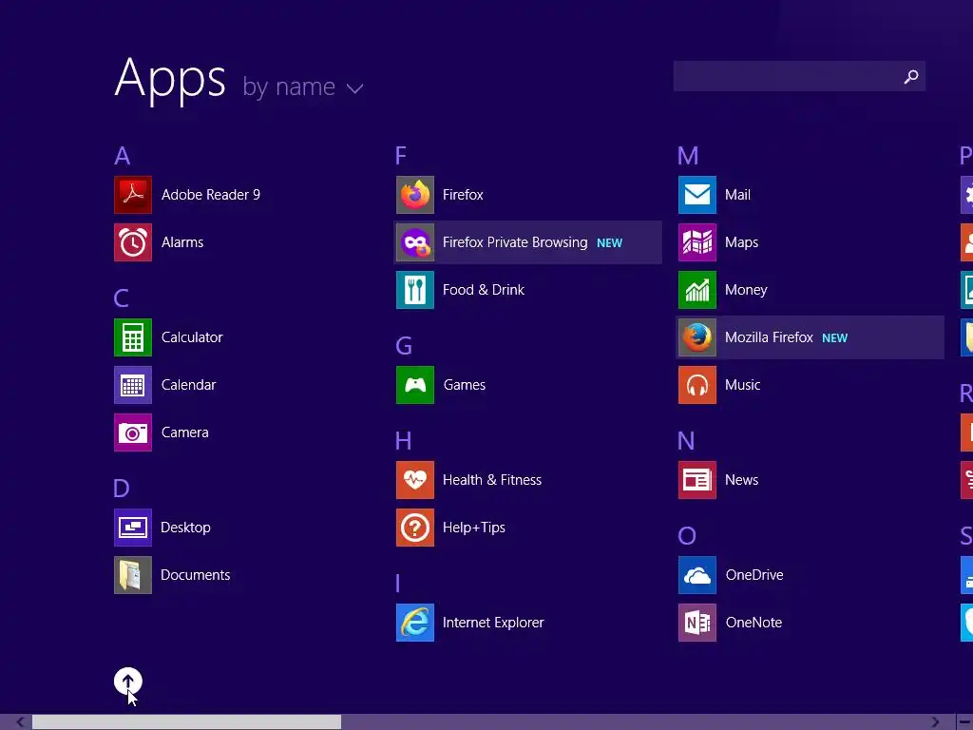Open the Adobe Reader 9 icon
This screenshot has width=973, height=730.
133,195
